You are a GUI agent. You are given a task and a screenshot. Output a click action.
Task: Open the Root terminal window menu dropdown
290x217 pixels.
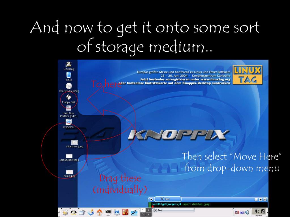[x=151, y=199]
